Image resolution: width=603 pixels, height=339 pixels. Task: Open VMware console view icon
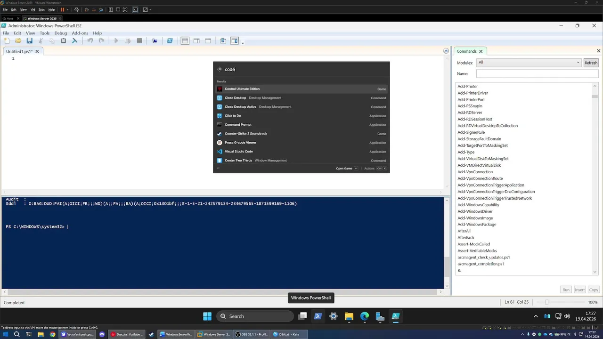(135, 9)
